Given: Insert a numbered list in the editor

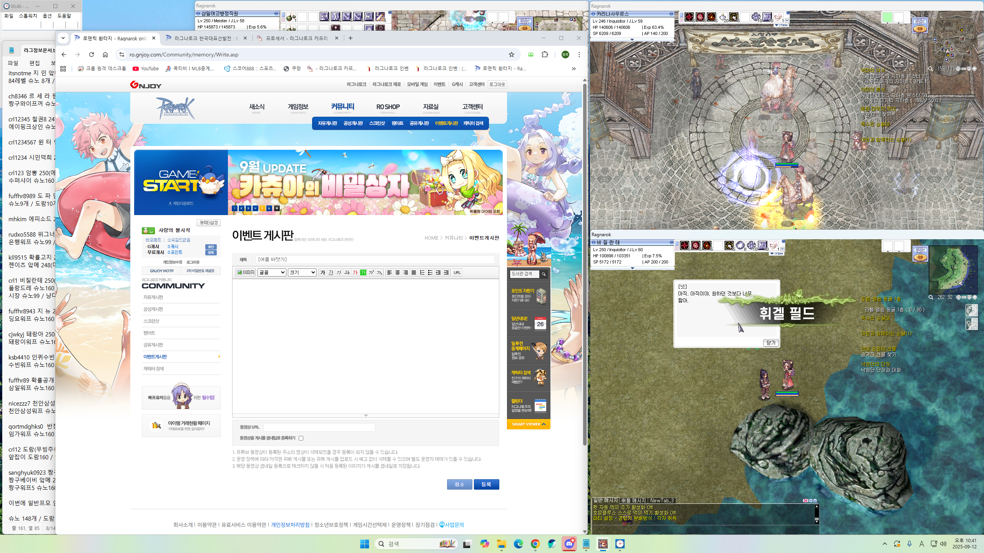Looking at the screenshot, I should click(x=422, y=272).
